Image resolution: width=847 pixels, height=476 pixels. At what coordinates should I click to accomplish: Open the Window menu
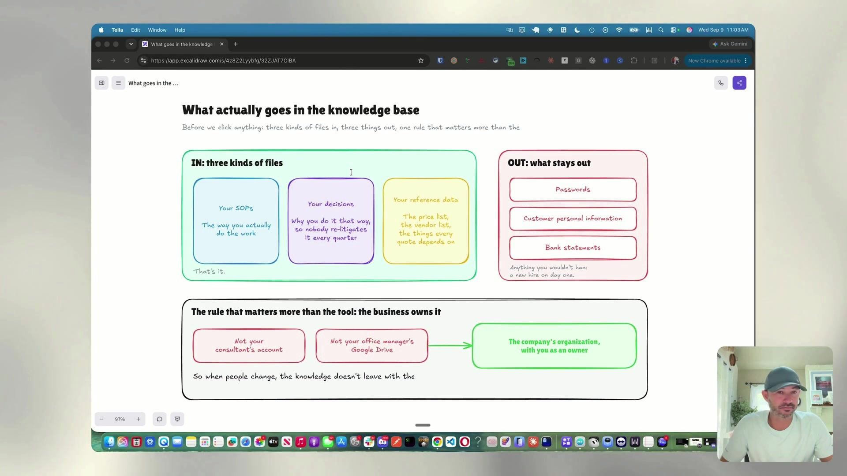coord(157,30)
